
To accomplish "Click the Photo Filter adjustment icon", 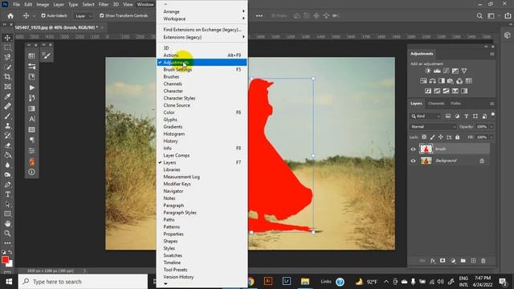I will [451, 81].
